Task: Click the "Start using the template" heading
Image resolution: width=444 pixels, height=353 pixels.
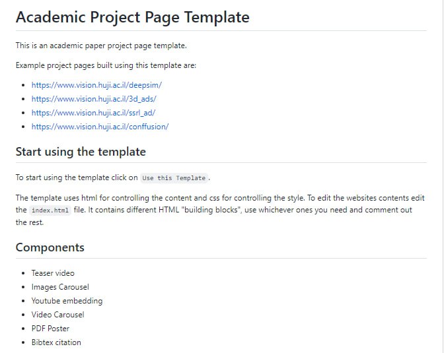Action: click(x=81, y=152)
